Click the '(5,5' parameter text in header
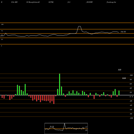 tap(69, 2)
